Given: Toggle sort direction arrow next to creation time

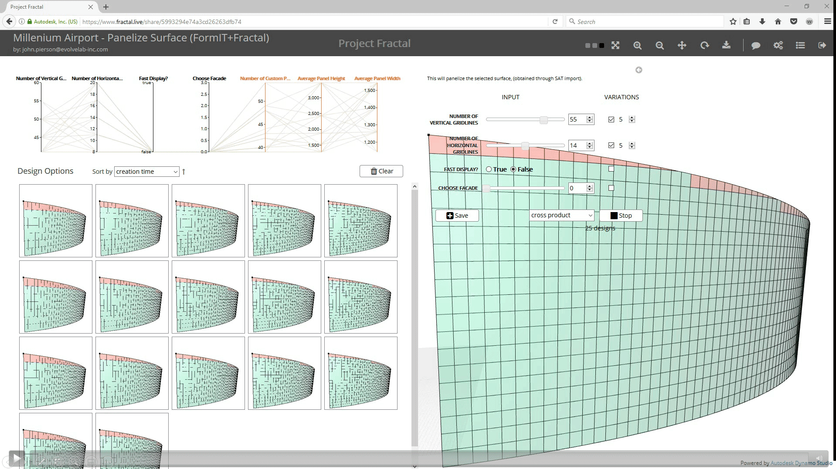Looking at the screenshot, I should [x=184, y=172].
